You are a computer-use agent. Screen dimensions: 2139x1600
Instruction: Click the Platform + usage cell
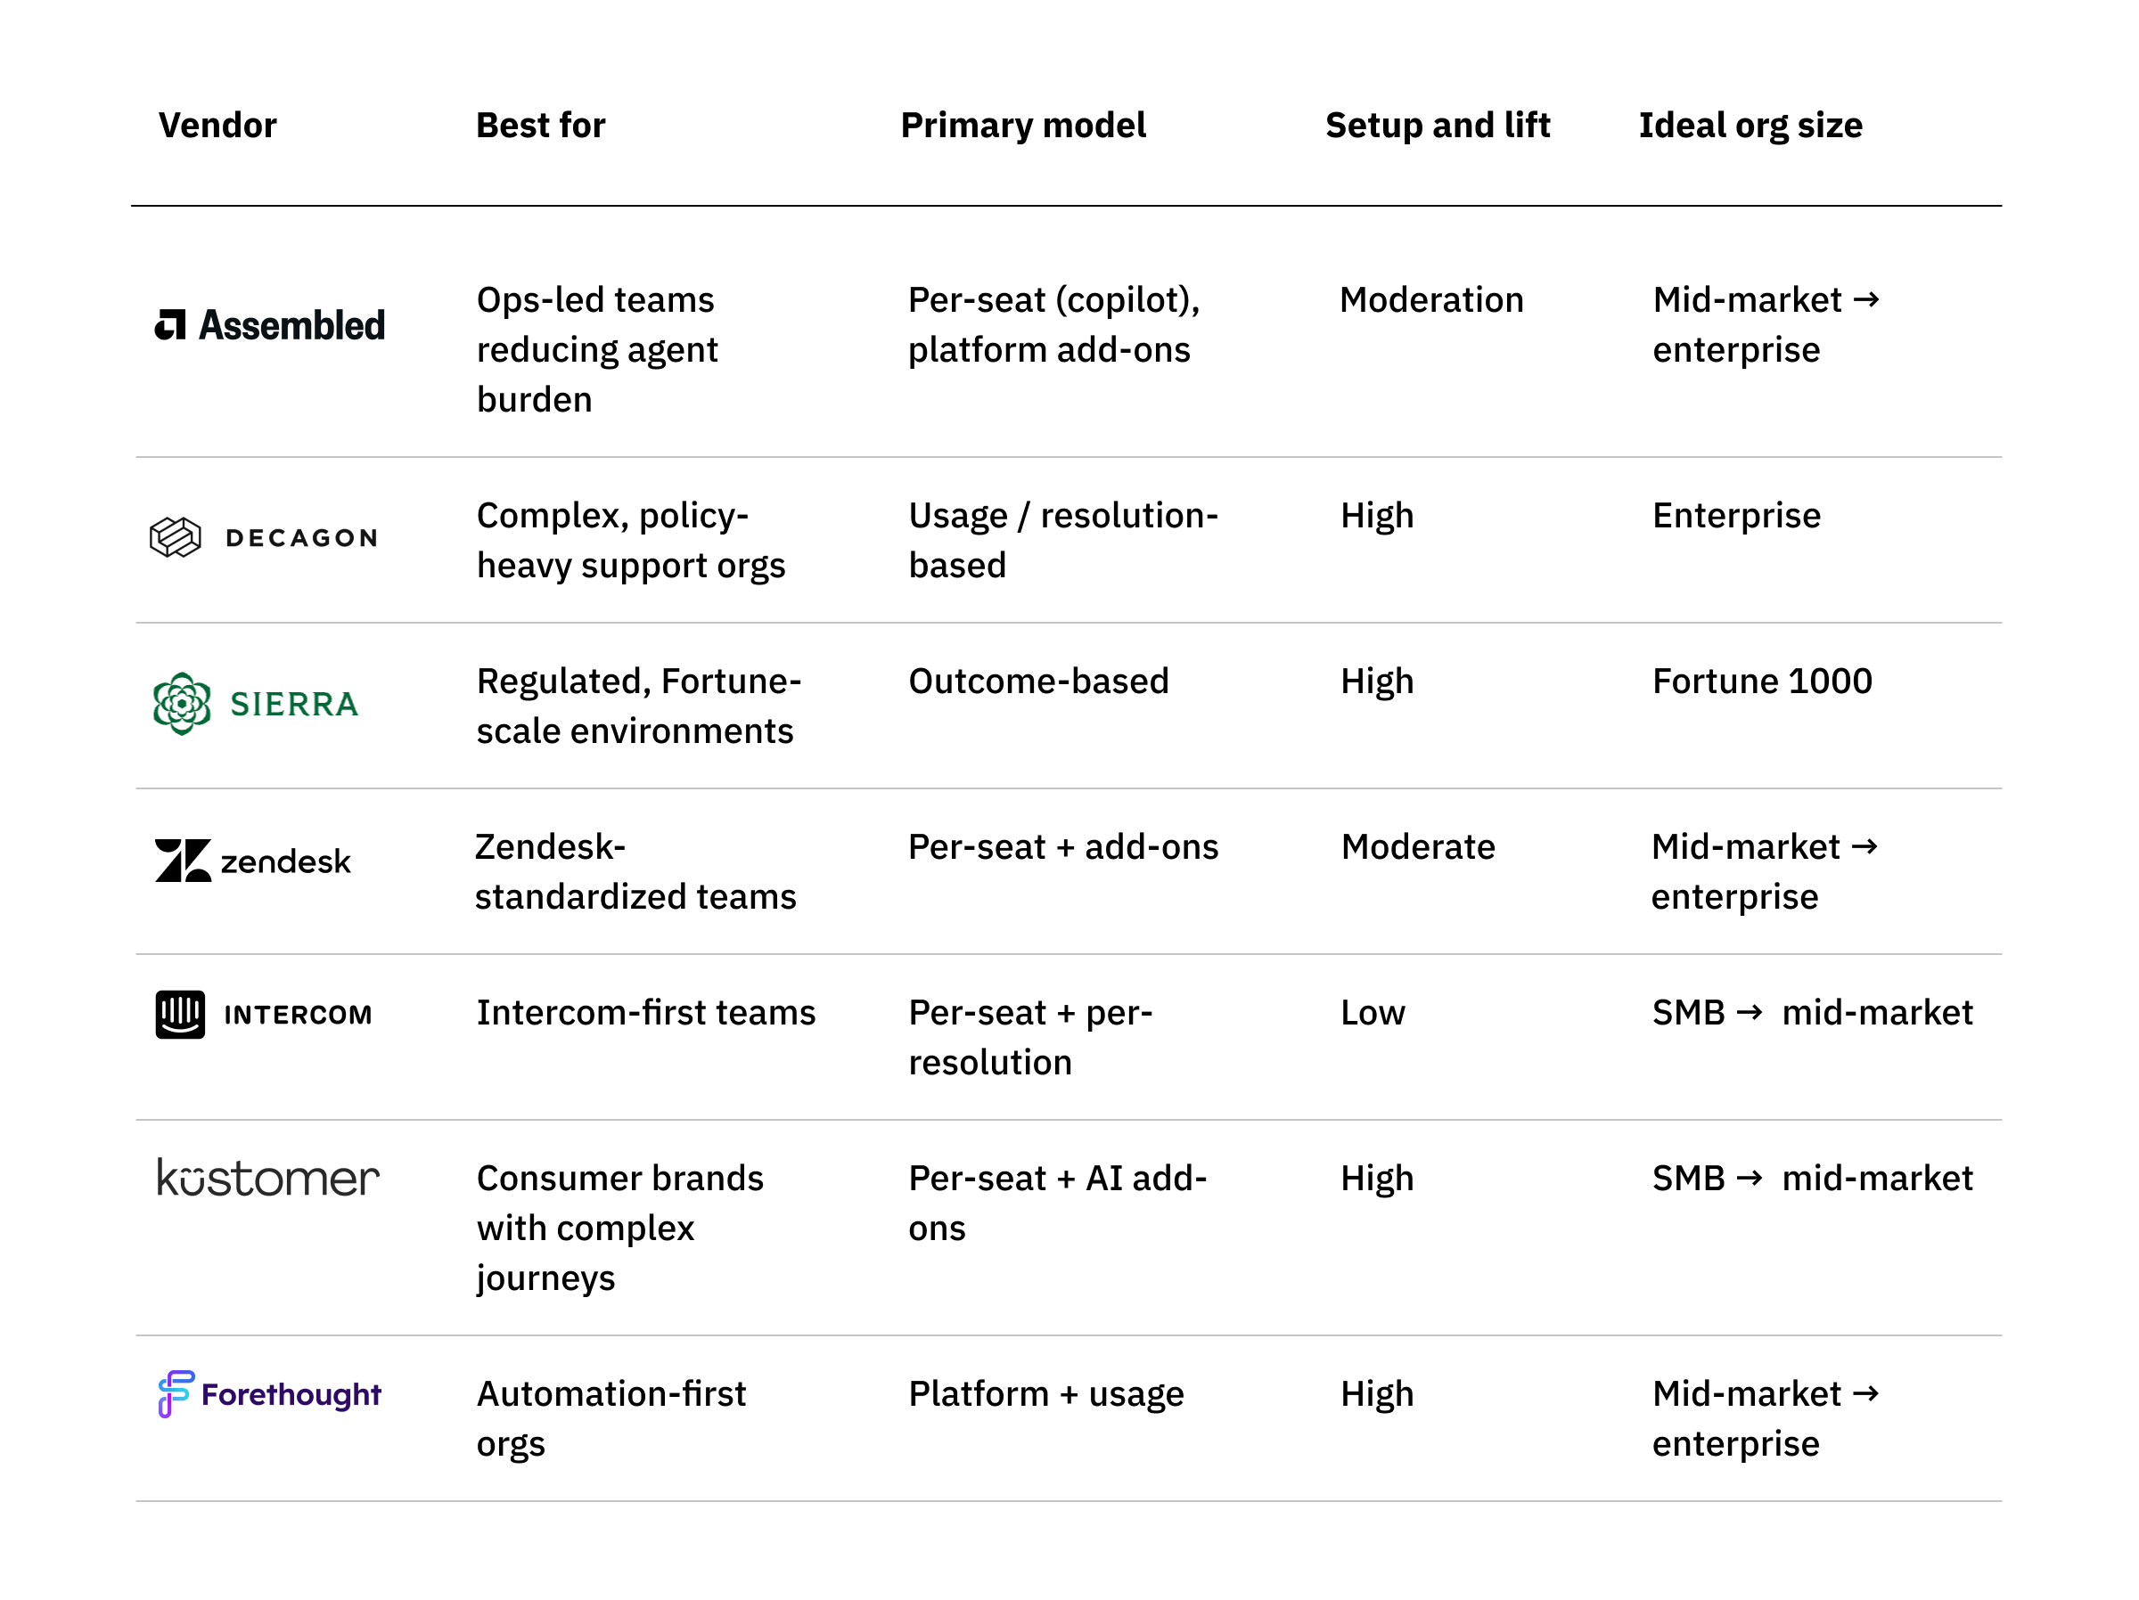coord(1046,1393)
